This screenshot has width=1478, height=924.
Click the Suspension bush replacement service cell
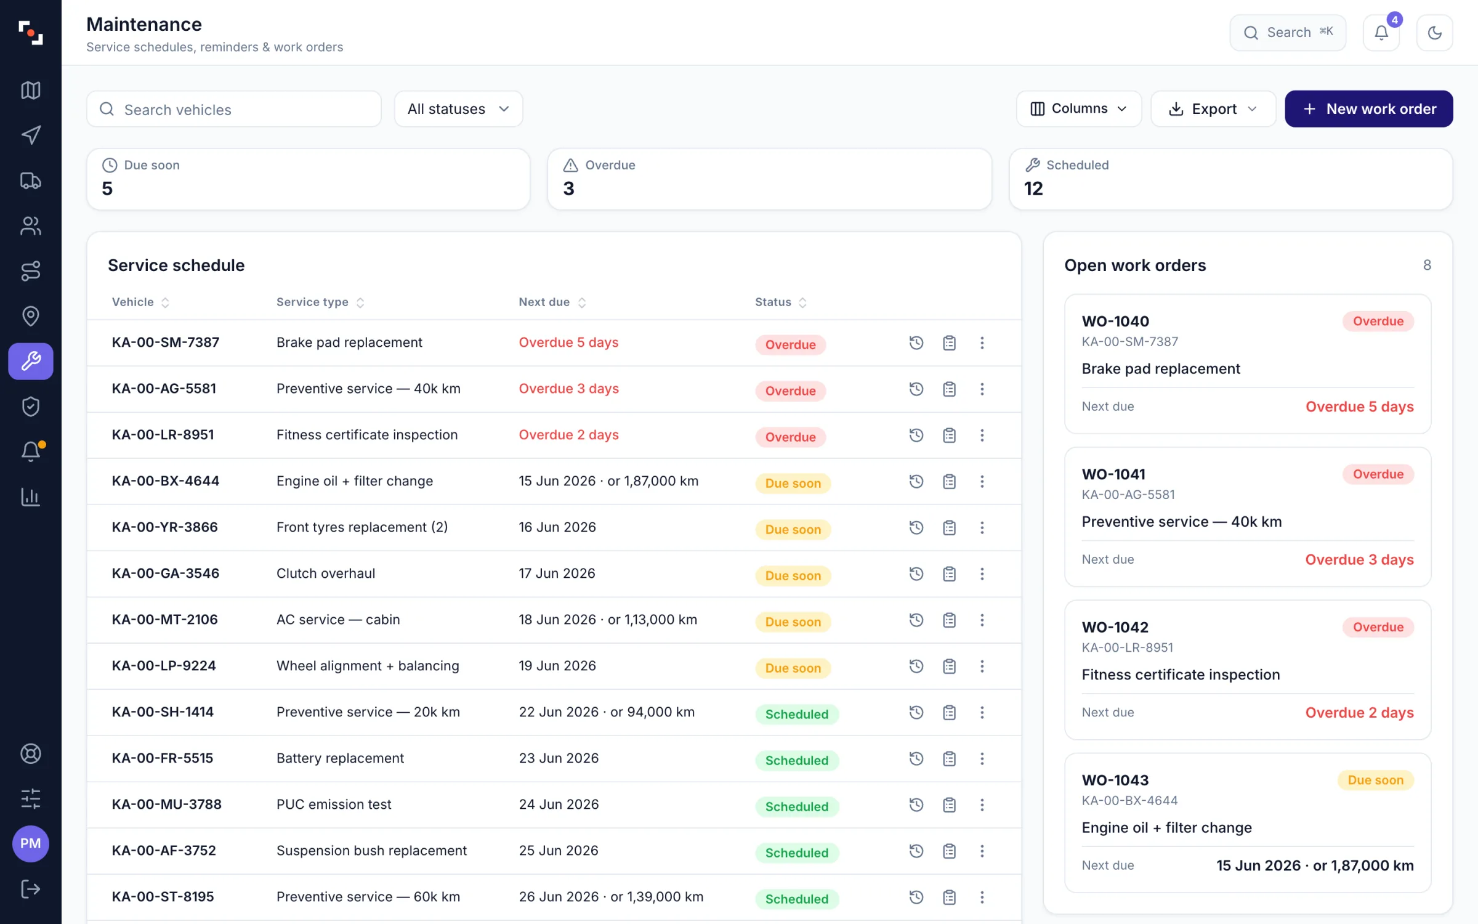pos(371,851)
